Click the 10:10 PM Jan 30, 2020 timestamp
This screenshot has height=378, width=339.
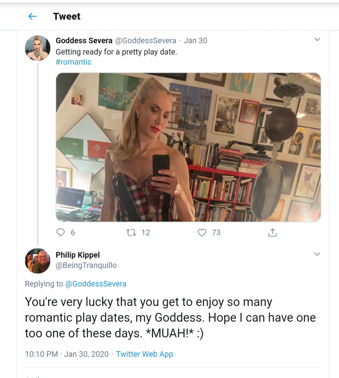point(67,354)
